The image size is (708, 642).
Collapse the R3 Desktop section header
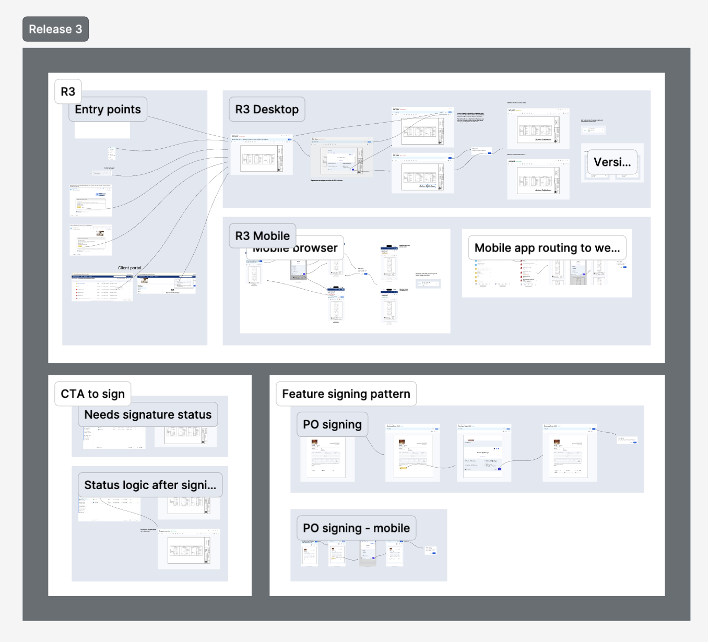click(x=267, y=109)
